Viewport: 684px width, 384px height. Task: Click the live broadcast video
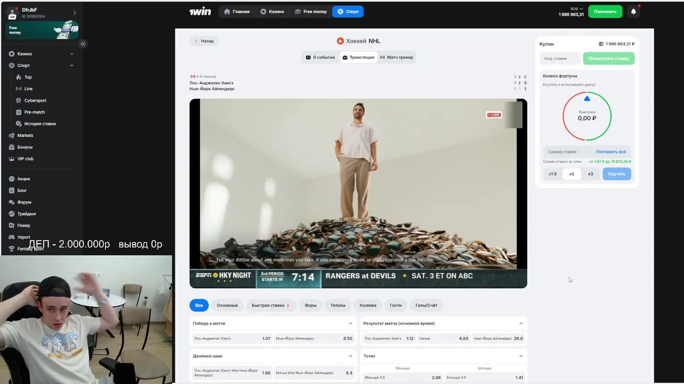point(358,193)
